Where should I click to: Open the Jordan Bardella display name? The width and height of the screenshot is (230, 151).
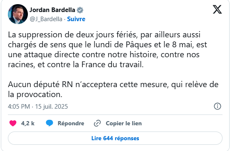(52, 10)
